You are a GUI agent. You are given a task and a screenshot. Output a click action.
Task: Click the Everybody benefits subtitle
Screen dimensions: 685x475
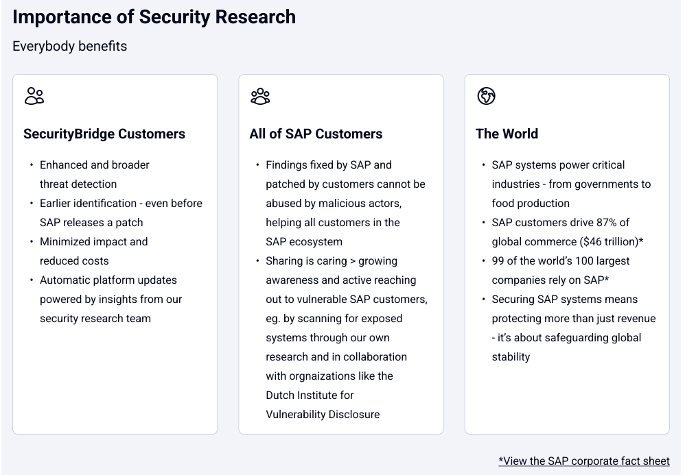point(70,46)
